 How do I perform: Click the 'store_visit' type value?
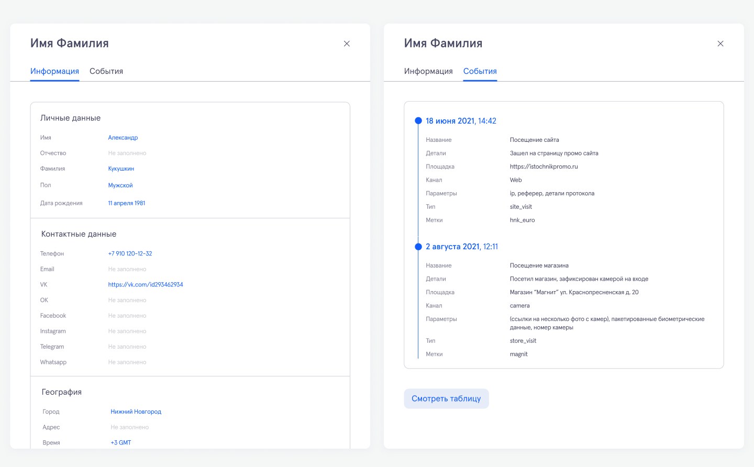[523, 341]
